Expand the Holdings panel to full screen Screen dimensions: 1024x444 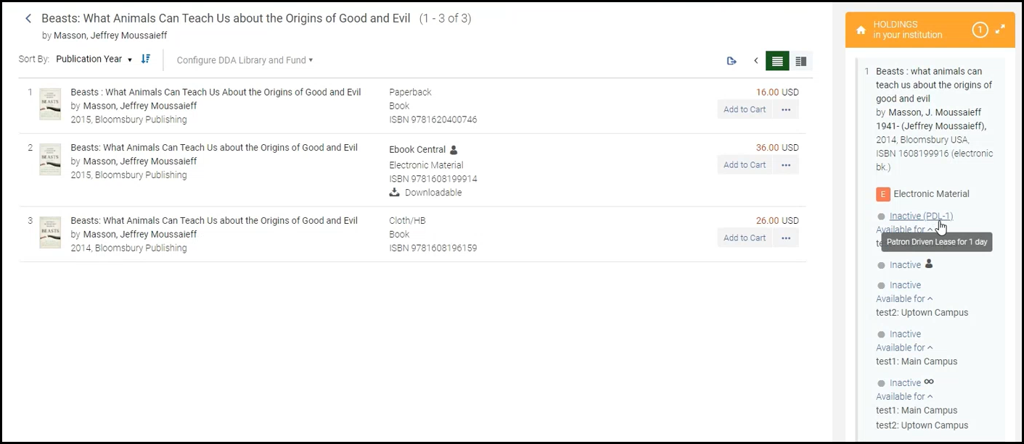click(x=1001, y=29)
